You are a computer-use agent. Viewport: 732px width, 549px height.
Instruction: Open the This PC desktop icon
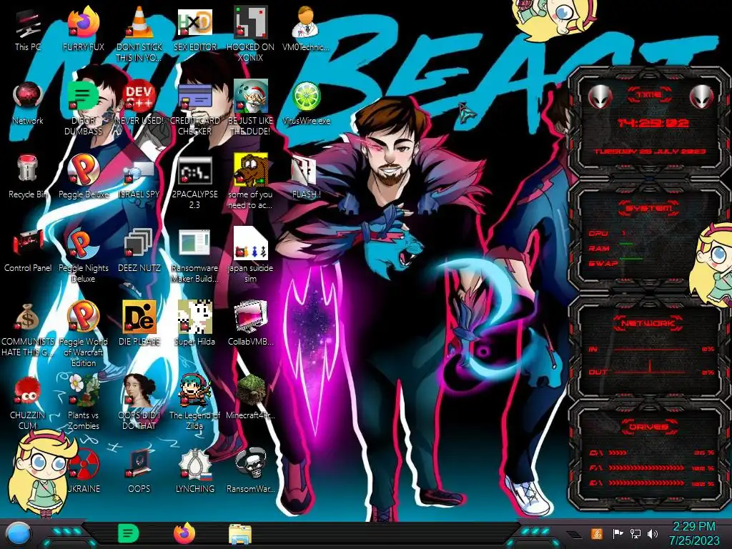click(28, 30)
